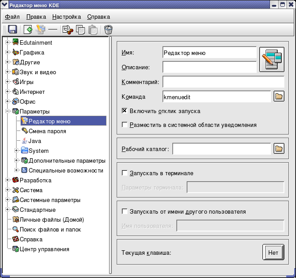Open the Настройка menu

(x=66, y=17)
